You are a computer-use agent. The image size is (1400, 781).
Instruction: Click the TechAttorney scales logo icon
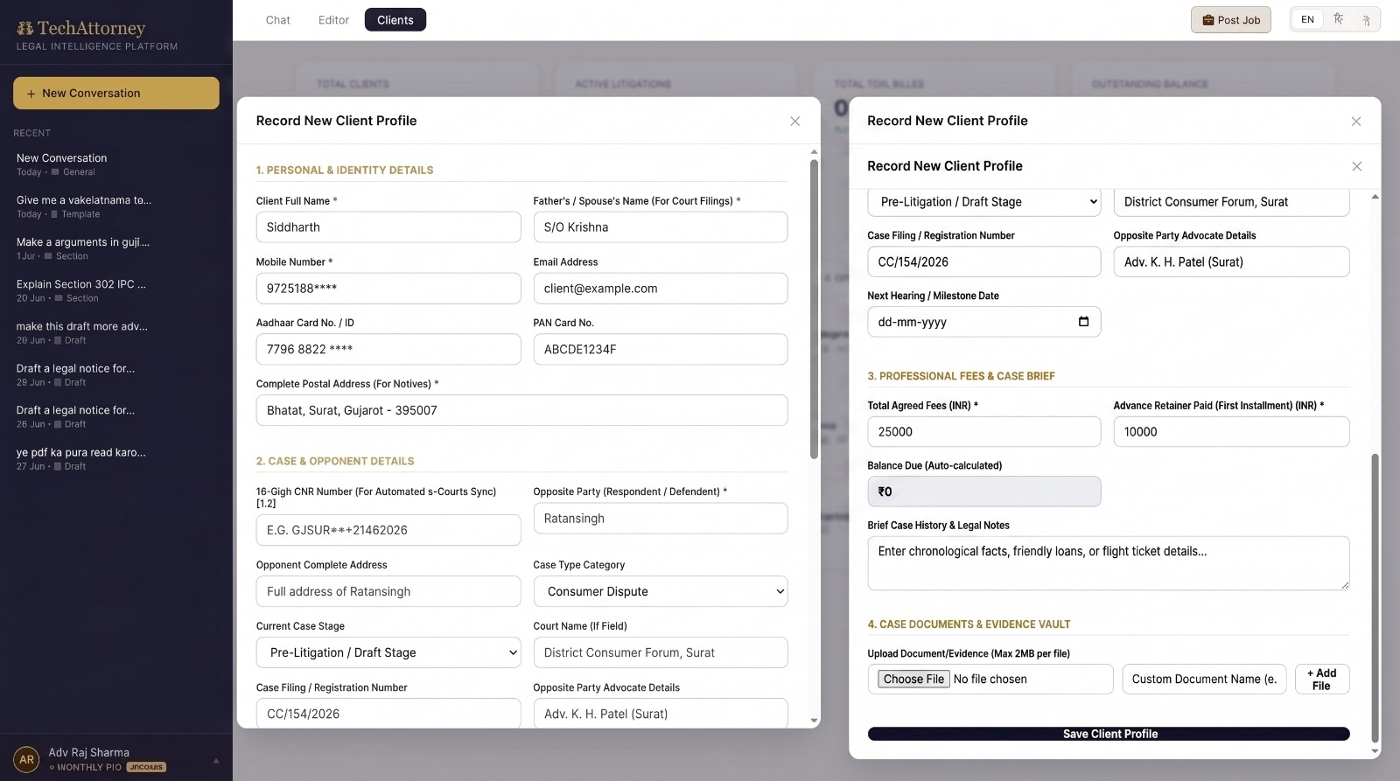pyautogui.click(x=24, y=29)
